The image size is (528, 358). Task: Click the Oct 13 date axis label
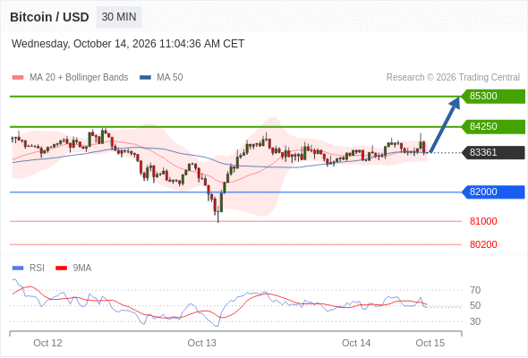click(201, 343)
